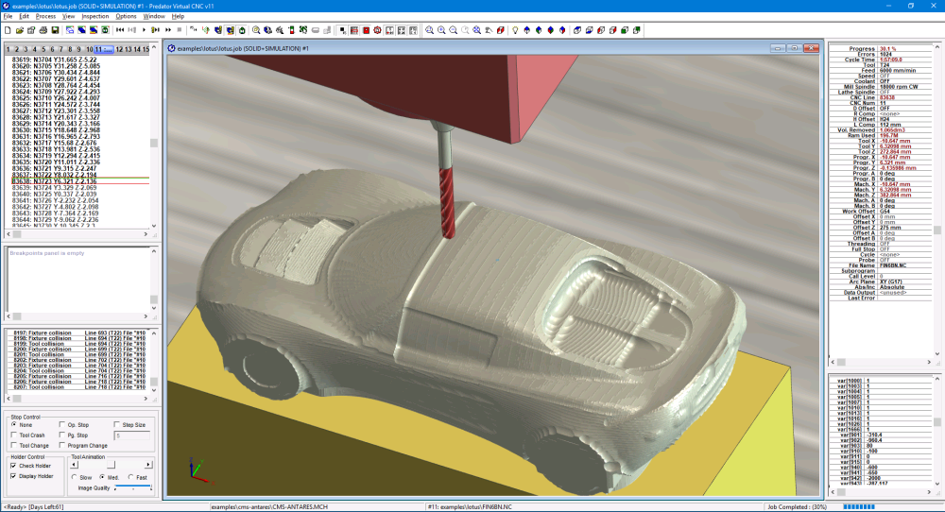Click the Step Size input field

tap(132, 435)
